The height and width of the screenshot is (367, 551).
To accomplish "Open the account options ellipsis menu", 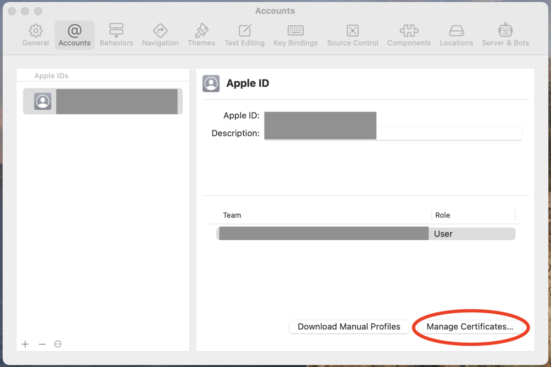I will tap(58, 344).
